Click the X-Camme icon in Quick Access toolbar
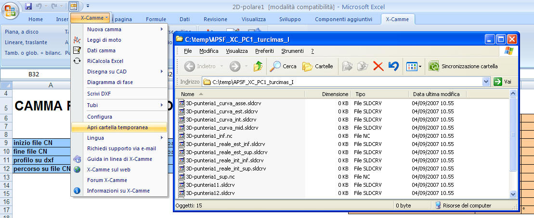534x218 pixels. click(x=73, y=6)
